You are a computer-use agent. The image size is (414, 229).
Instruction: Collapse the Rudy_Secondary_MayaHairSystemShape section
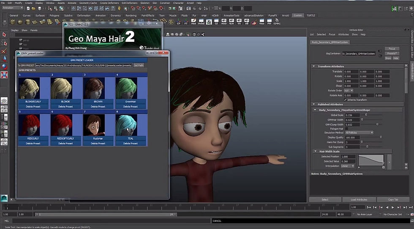(315, 110)
